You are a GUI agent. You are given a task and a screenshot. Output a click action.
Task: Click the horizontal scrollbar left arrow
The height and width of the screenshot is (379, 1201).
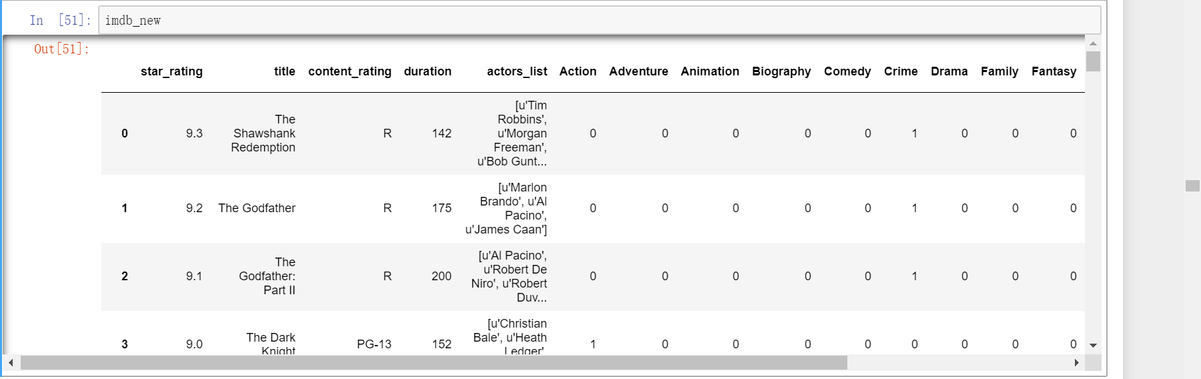click(11, 362)
